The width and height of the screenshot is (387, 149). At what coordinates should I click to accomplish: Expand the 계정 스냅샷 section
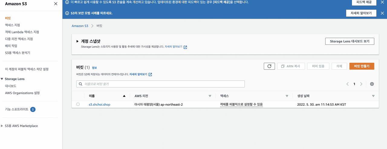click(78, 41)
